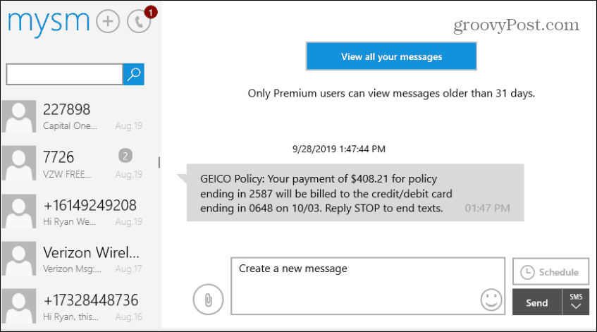Click the clock icon in Schedule button
Viewport: 597px width, 332px height.
pos(527,272)
